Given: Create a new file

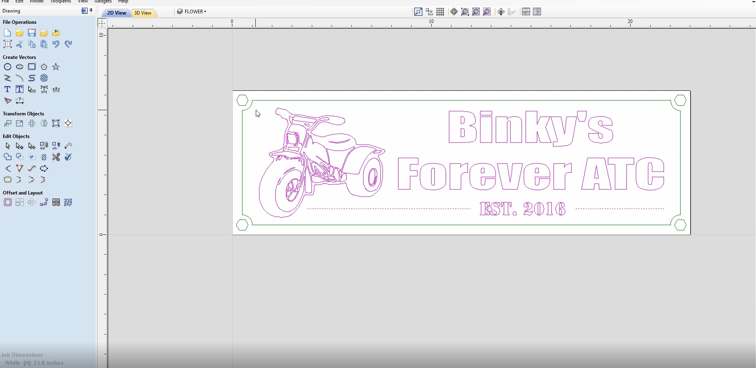Looking at the screenshot, I should click(7, 33).
